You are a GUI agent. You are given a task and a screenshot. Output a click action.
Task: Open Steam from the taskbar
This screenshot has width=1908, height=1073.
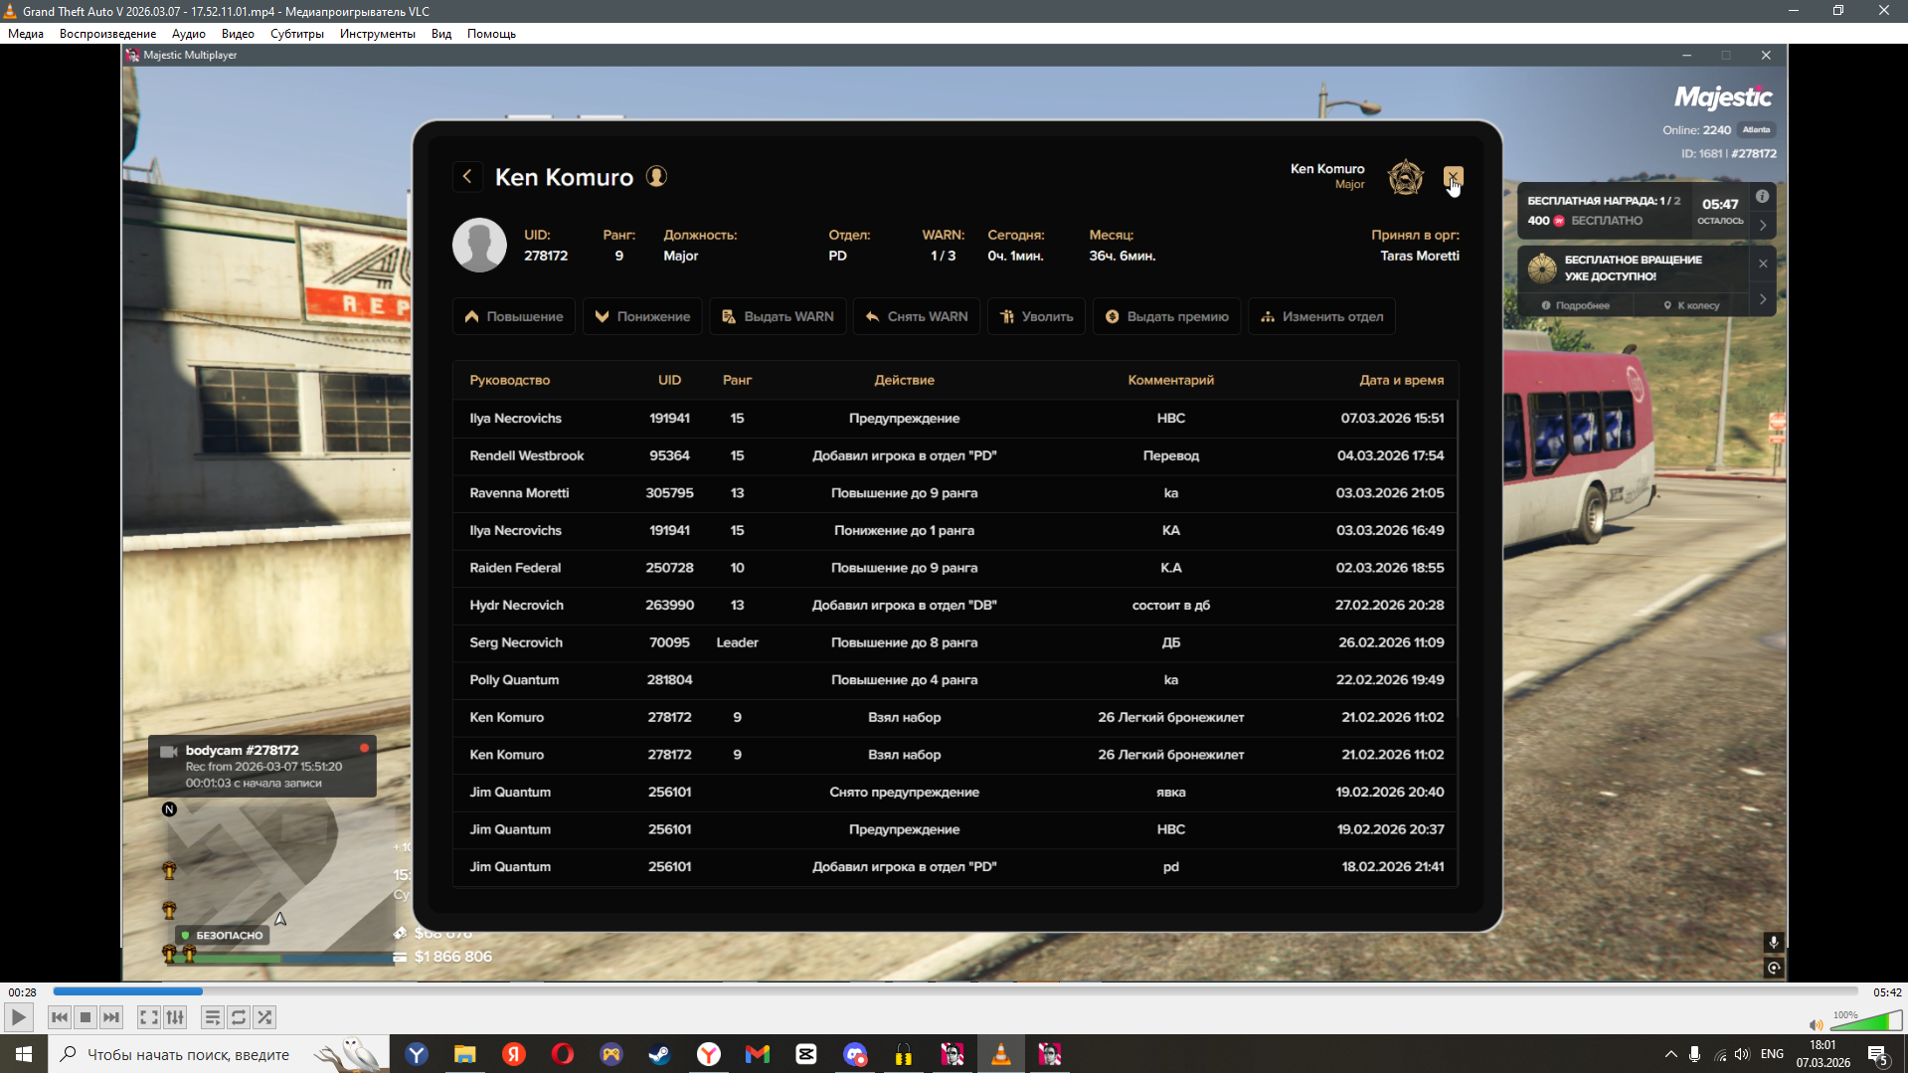coord(659,1054)
